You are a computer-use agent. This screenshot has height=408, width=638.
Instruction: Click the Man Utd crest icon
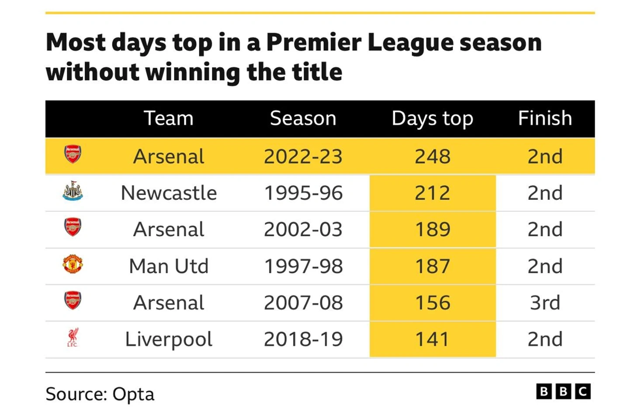coord(73,264)
